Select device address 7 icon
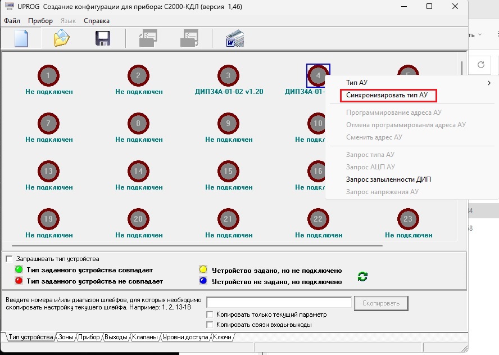Viewport: 499px width, 355px height. (48, 123)
